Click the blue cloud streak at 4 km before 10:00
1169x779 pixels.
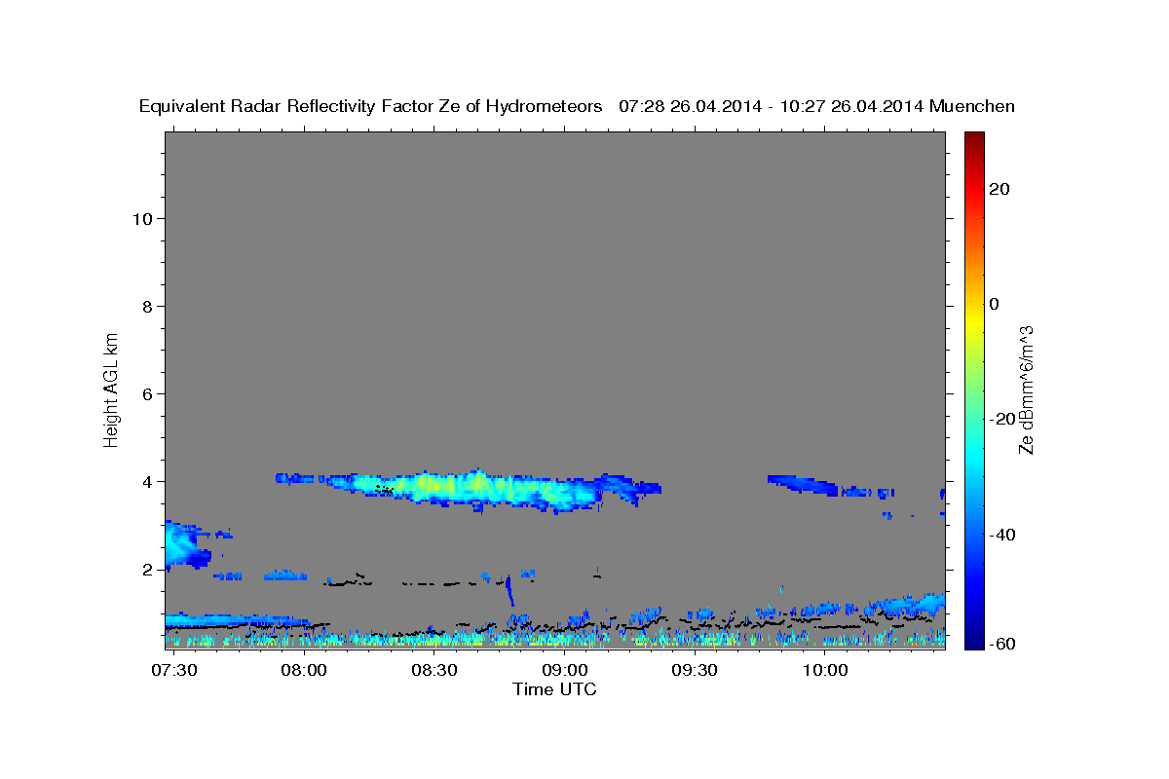pos(804,484)
